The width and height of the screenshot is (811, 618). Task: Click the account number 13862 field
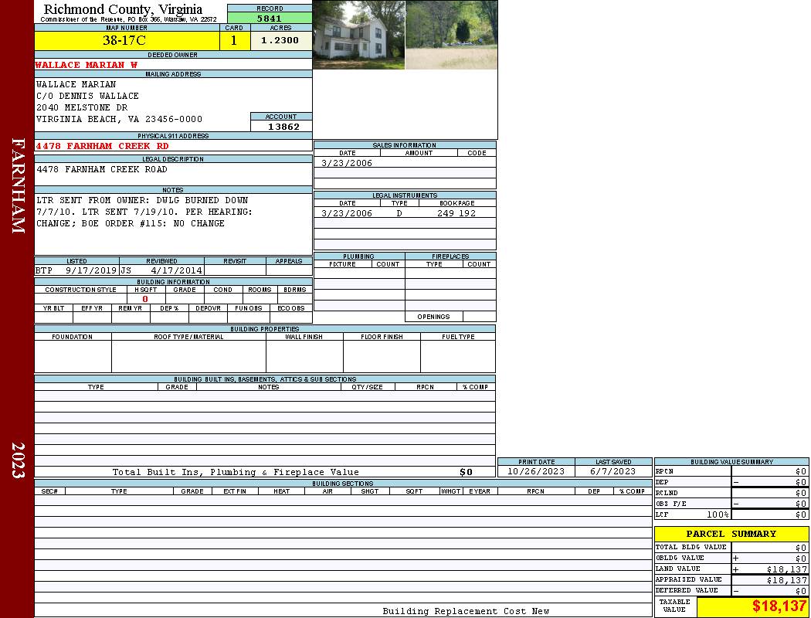pyautogui.click(x=283, y=127)
